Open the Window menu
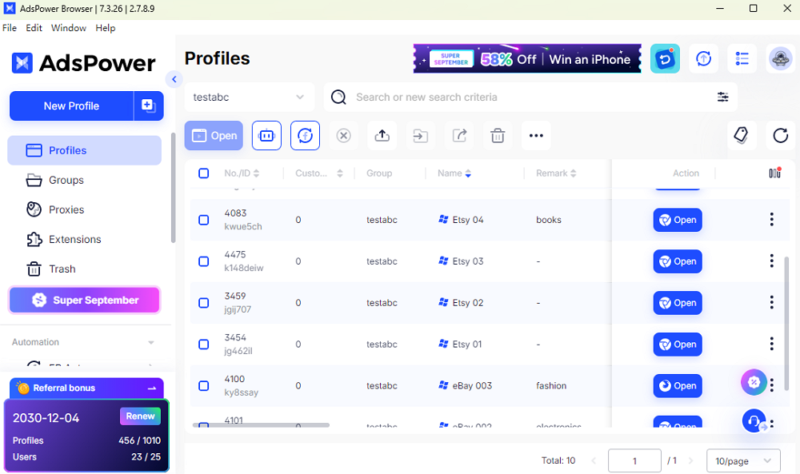800x474 pixels. (68, 28)
